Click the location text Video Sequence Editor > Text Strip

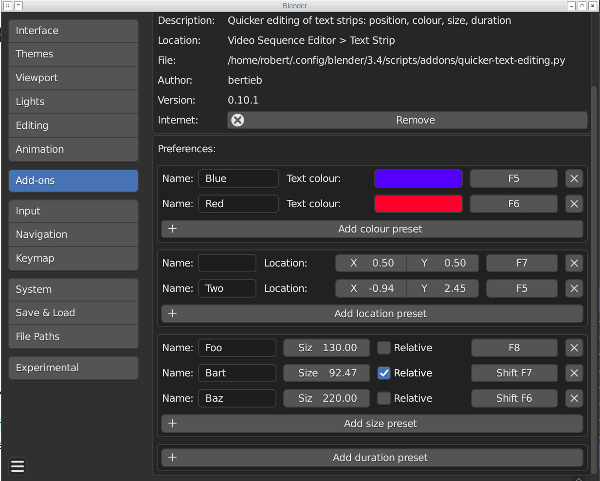311,40
